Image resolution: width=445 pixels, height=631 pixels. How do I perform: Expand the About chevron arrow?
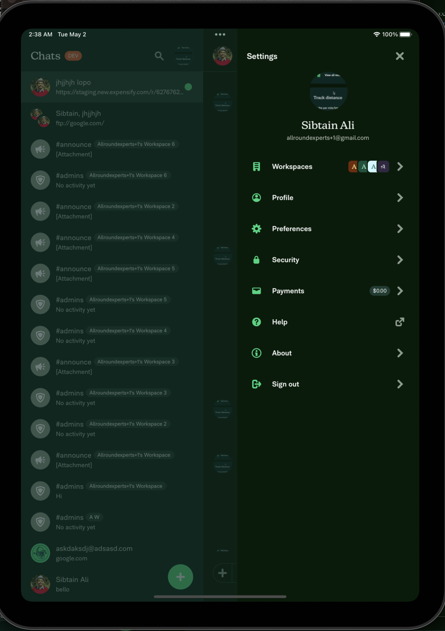tap(400, 353)
